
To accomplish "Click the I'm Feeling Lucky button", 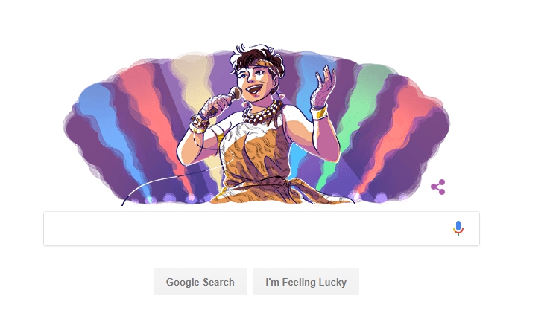I will click(306, 282).
